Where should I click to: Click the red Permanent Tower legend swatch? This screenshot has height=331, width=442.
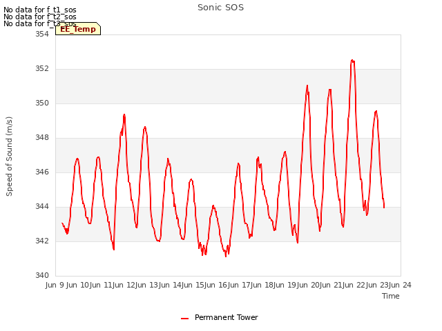click(x=184, y=319)
